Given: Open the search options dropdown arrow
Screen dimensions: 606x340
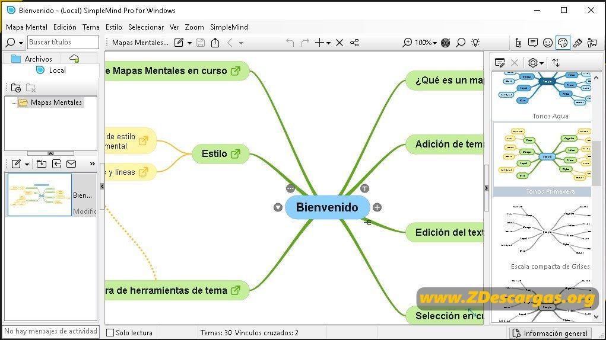Looking at the screenshot, I should (21, 43).
